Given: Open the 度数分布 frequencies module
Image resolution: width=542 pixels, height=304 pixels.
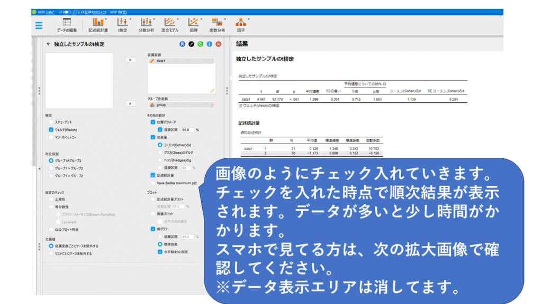Looking at the screenshot, I should tap(217, 25).
